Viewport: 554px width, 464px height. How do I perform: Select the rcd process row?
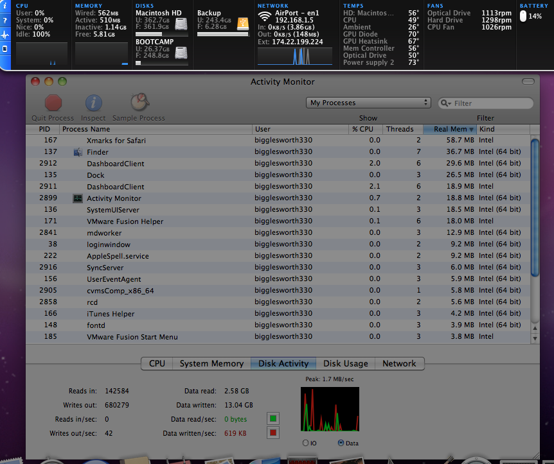[x=278, y=302]
